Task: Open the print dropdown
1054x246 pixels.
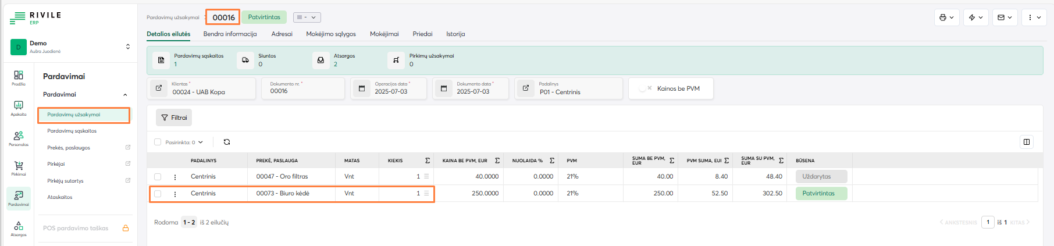Action: [x=946, y=17]
